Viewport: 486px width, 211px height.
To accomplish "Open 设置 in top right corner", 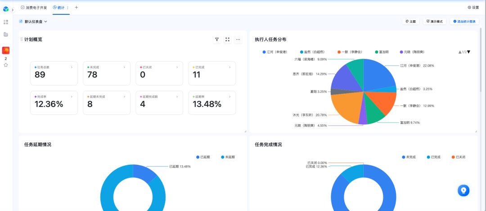I will click(x=473, y=8).
